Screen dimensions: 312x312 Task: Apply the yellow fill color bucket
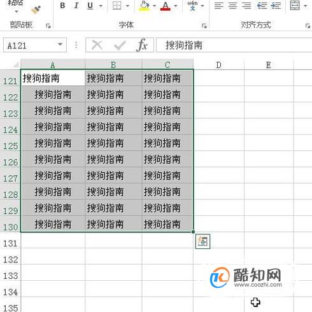[144, 6]
